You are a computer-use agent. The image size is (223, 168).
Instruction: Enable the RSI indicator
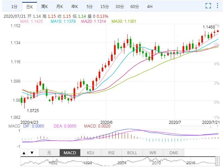[x=111, y=153]
